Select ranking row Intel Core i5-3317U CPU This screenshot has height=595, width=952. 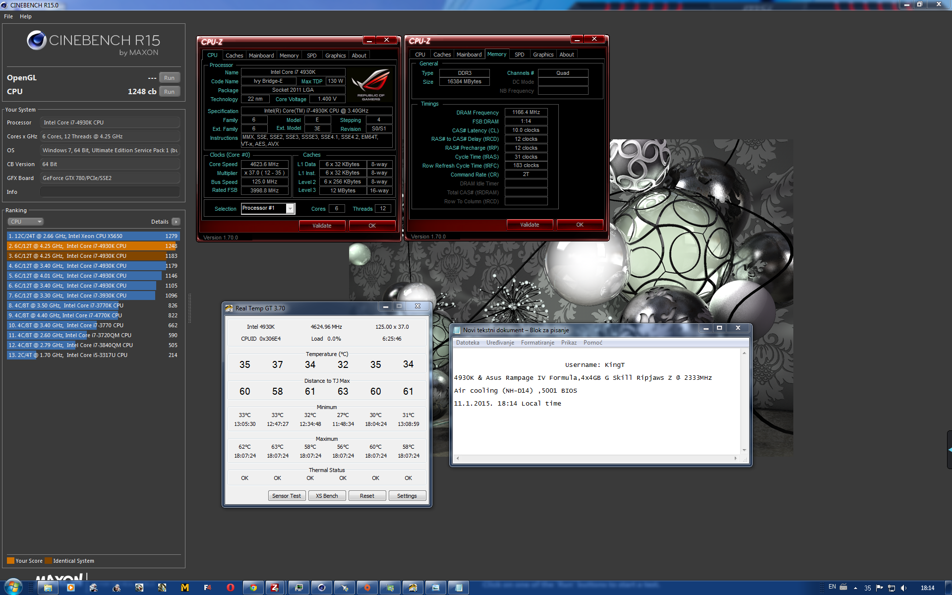pos(93,355)
